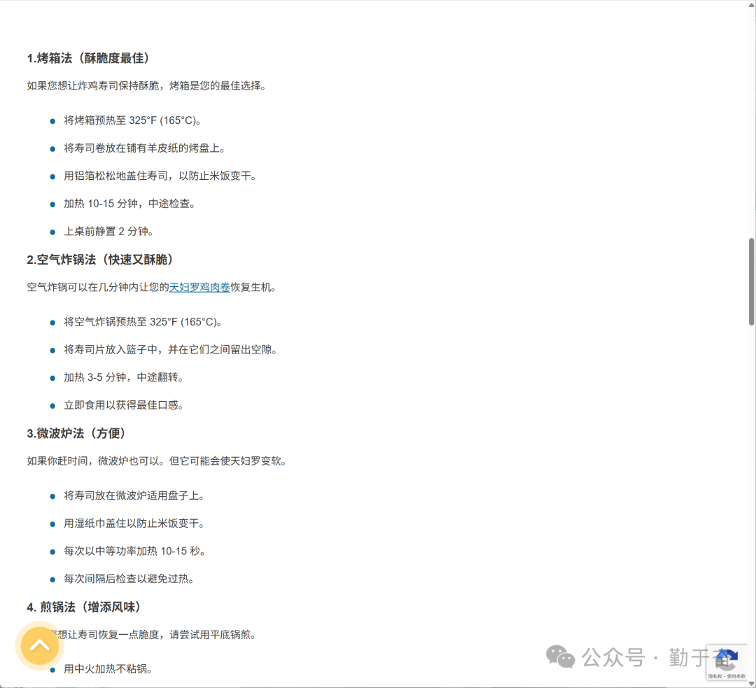Click the 公众号 · 勤于奋 watermark text

pos(644,657)
